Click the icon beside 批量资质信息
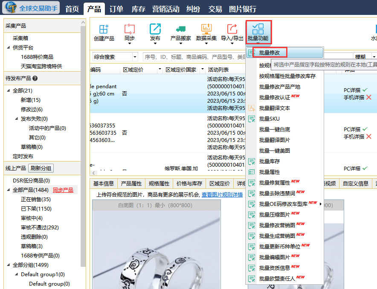The image size is (377, 289). coord(252,268)
